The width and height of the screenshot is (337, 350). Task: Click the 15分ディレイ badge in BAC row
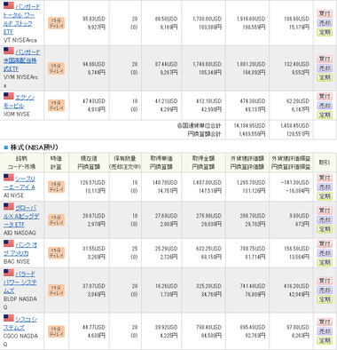[x=56, y=253]
